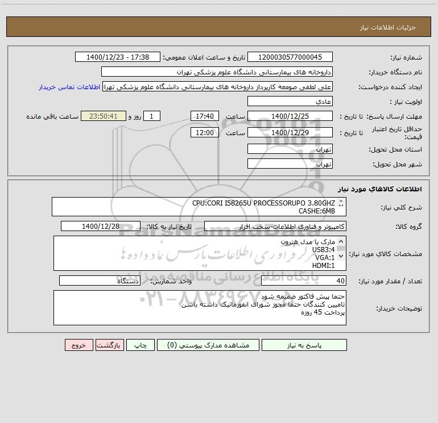Click the مارک یا مدل هترون line
The height and width of the screenshot is (423, 438).
click(308, 242)
